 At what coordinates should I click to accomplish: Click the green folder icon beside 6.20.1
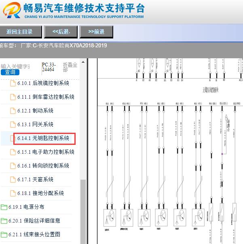(x=4, y=221)
